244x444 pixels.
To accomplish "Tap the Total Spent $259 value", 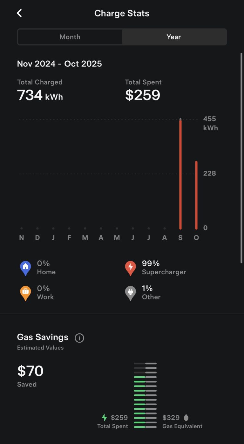I will (143, 95).
